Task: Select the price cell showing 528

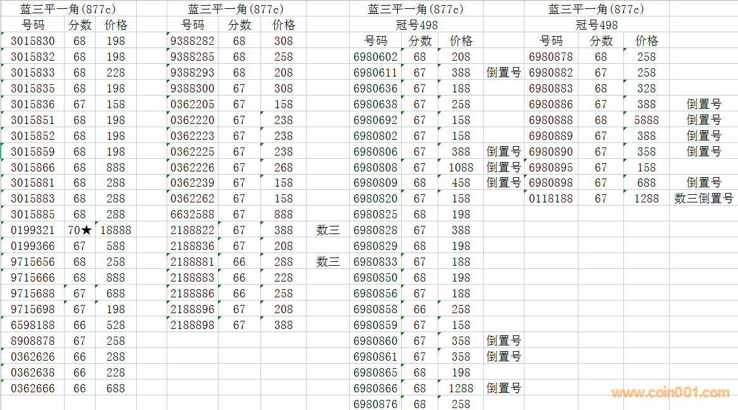Action: [x=115, y=325]
